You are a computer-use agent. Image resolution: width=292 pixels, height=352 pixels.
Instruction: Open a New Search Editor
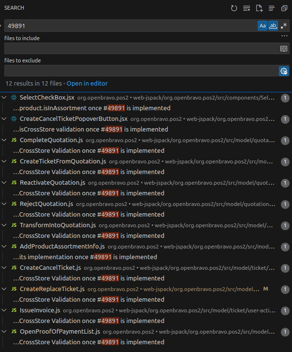tap(259, 8)
